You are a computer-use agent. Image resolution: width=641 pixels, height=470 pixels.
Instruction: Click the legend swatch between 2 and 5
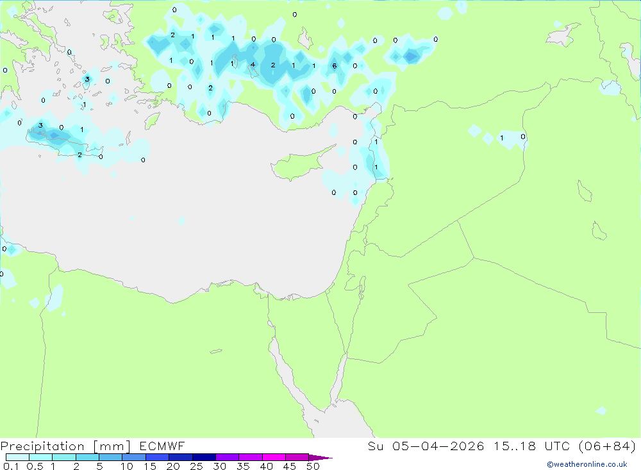(x=87, y=457)
